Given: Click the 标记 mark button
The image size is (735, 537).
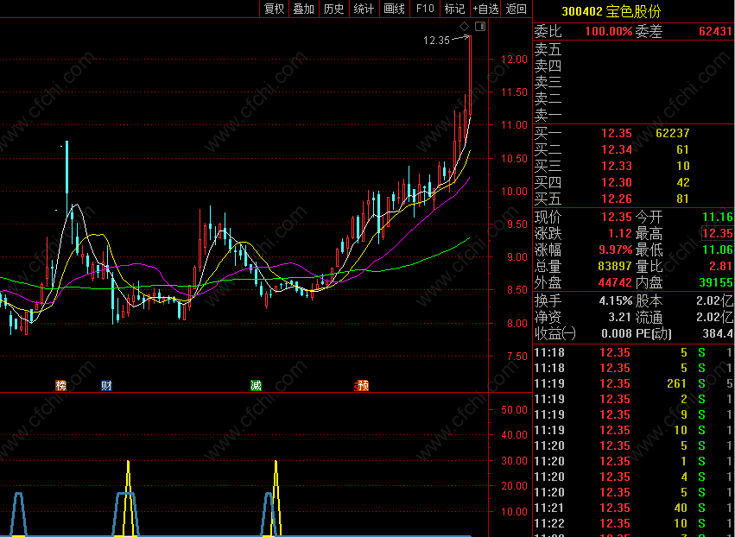Looking at the screenshot, I should (454, 9).
